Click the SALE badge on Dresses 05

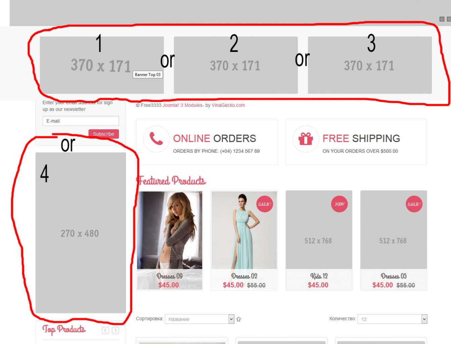coord(414,204)
